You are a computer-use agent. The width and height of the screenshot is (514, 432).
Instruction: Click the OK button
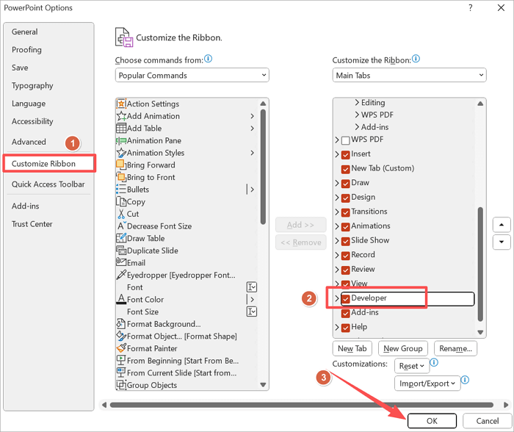coord(432,421)
